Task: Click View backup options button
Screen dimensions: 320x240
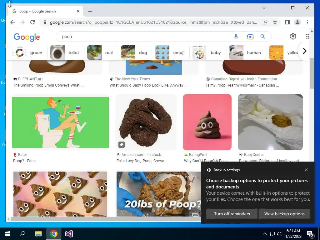Action: click(284, 214)
